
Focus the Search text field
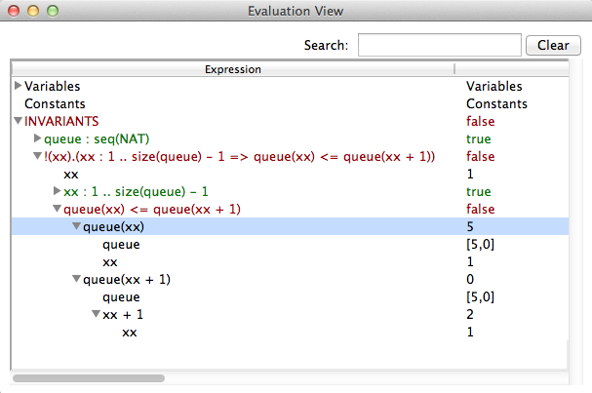click(439, 45)
